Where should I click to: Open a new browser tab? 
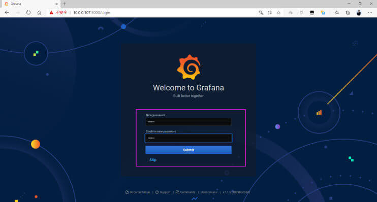[x=64, y=4]
